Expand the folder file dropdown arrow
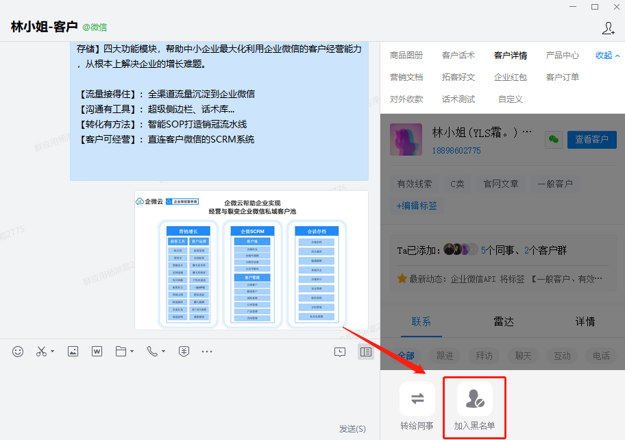Viewport: 625px width, 440px height. coord(132,352)
